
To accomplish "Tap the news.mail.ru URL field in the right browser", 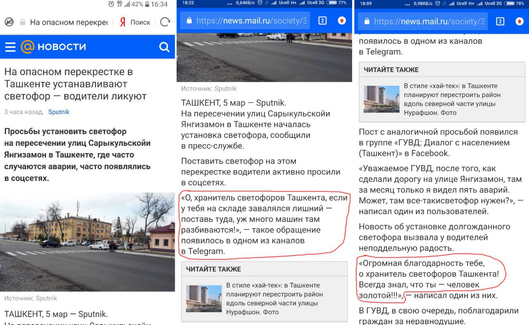I will 423,21.
